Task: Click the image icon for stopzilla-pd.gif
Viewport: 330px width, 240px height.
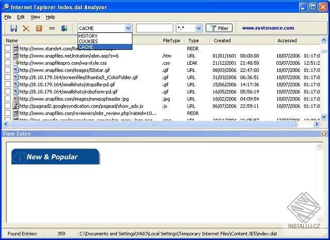Action: click(x=16, y=84)
